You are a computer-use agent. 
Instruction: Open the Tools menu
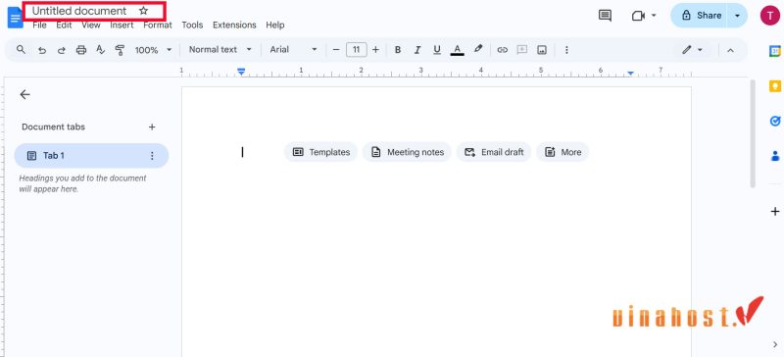click(x=192, y=25)
